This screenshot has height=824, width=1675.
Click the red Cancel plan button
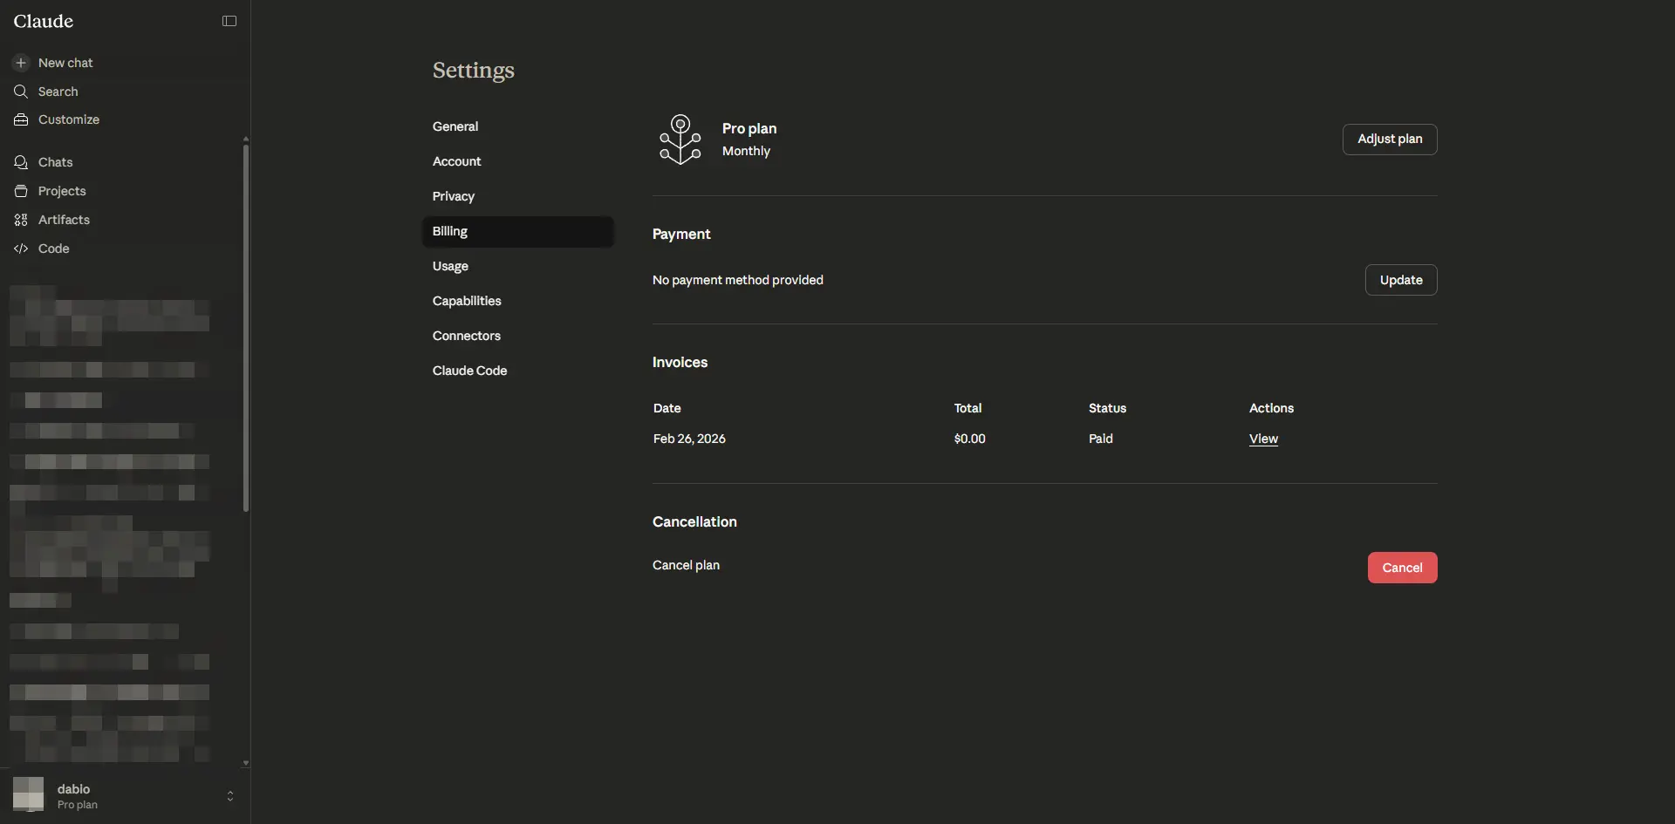coord(1402,568)
